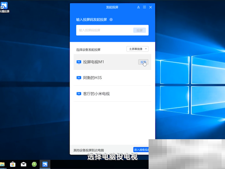Close the 发起投屏 window
The width and height of the screenshot is (225, 169).
(151, 7)
